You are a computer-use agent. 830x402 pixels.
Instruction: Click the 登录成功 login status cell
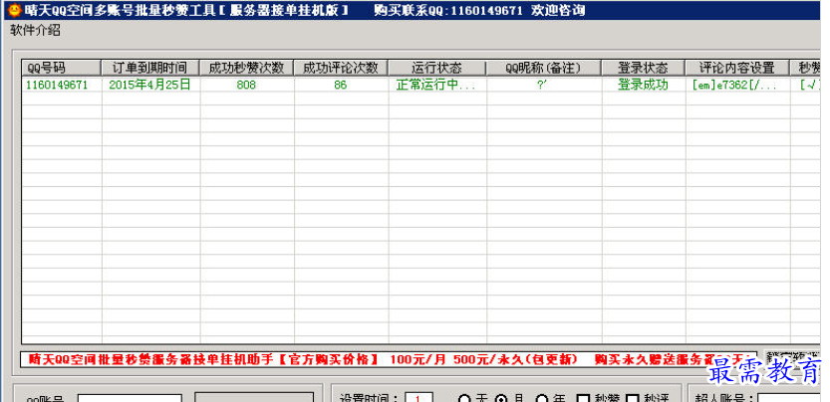pos(643,86)
